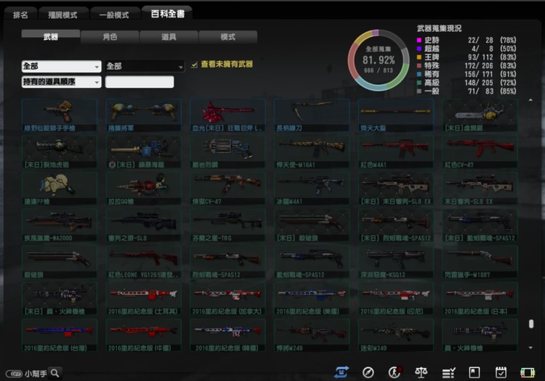Click the blue swap/exchange arrows icon
Image resolution: width=545 pixels, height=381 pixels.
pos(342,372)
